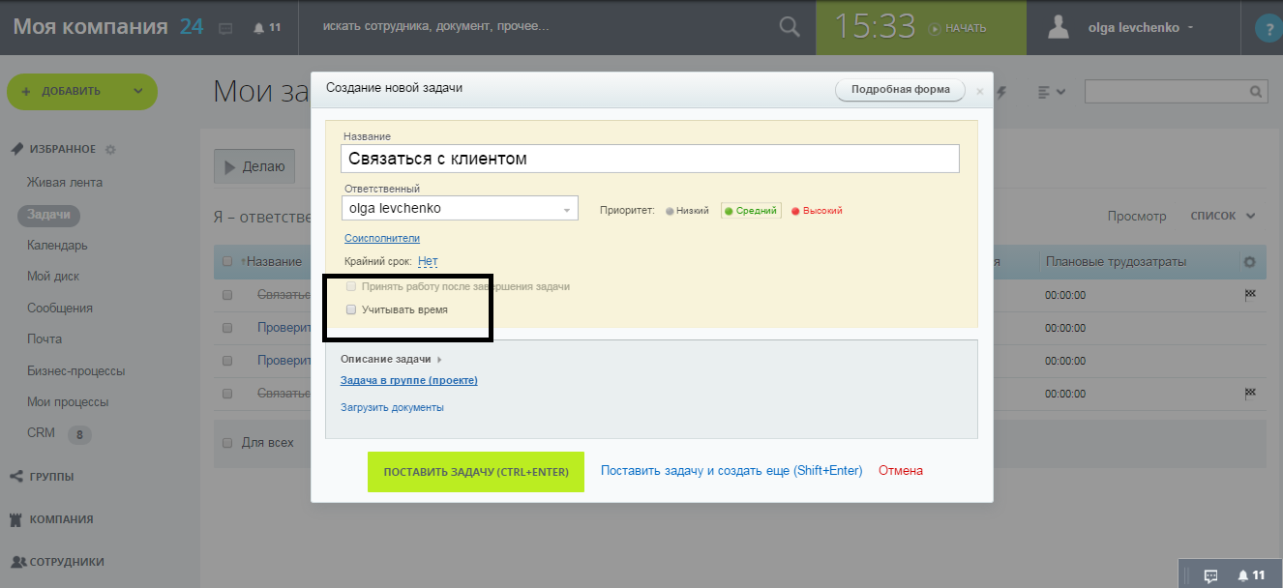Open the Соисполнители link
The image size is (1283, 588).
(x=382, y=237)
